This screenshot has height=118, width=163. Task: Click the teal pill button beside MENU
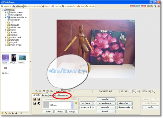tap(138, 6)
